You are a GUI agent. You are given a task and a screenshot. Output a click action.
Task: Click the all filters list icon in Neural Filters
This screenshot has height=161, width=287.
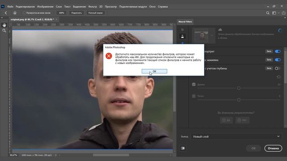[183, 30]
